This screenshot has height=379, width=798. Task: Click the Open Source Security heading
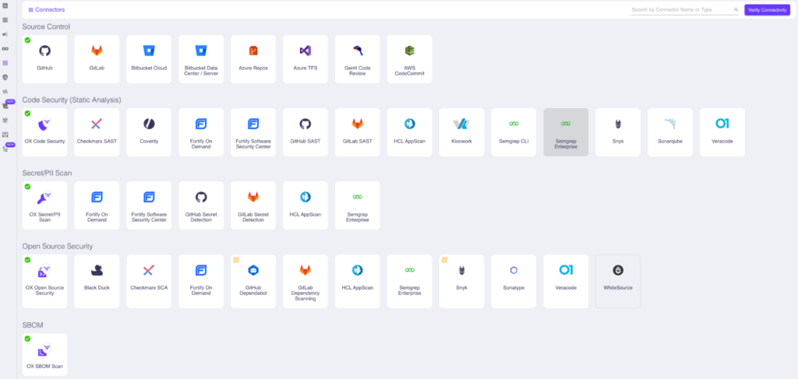58,247
